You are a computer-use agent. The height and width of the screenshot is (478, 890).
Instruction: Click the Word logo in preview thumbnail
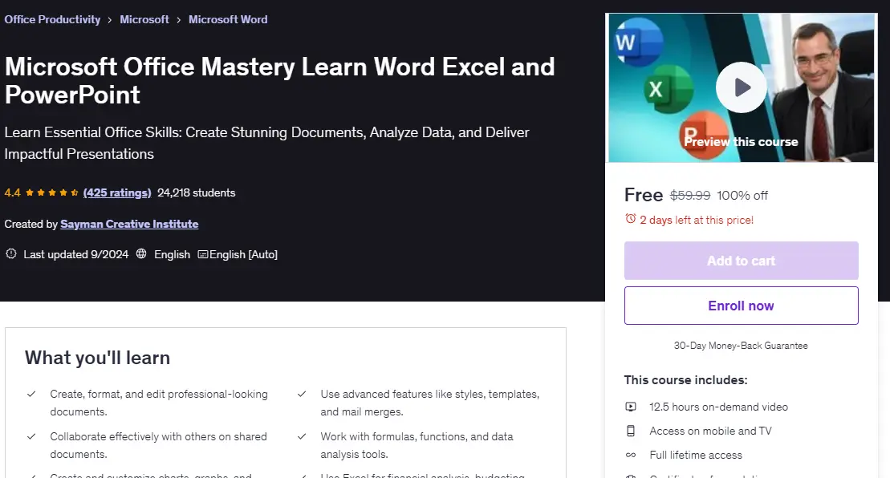point(639,42)
